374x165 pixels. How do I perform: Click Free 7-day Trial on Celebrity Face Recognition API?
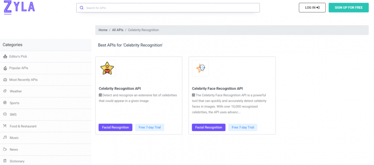pyautogui.click(x=243, y=127)
